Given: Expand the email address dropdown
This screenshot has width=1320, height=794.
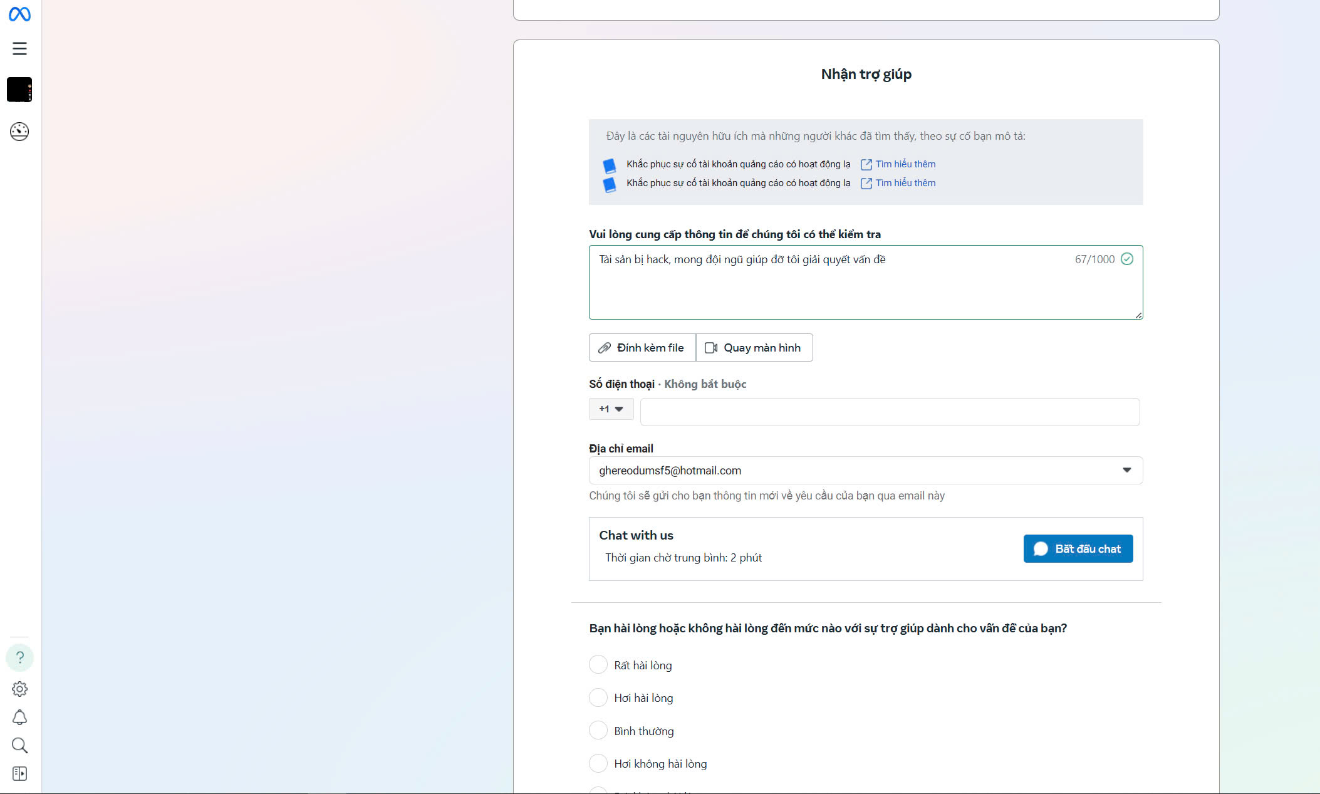Looking at the screenshot, I should (1126, 470).
